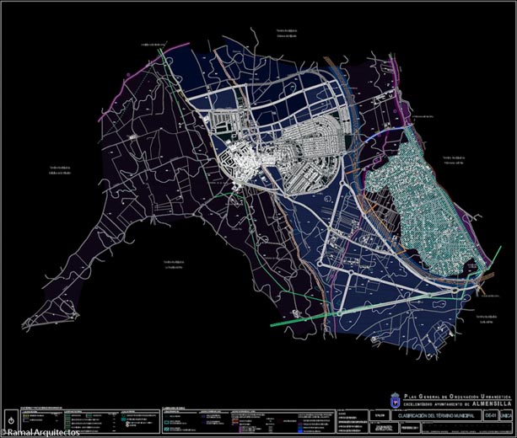Click the Plan General de Ordenación Urbanística title
Viewport: 517px width, 438px height.
(x=459, y=394)
